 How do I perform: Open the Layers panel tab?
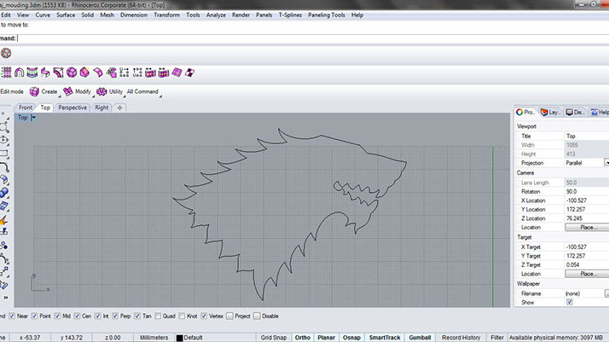[551, 113]
